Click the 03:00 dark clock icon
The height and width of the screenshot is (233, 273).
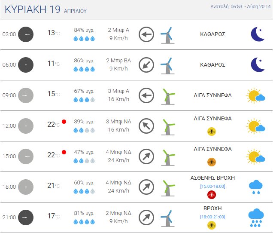tap(26, 34)
